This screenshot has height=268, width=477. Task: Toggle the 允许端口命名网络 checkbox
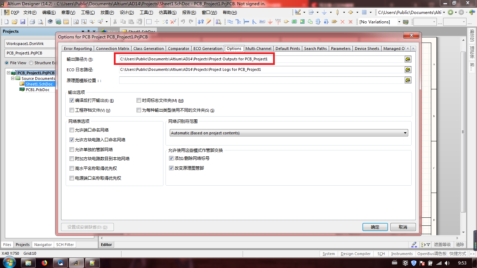72,130
